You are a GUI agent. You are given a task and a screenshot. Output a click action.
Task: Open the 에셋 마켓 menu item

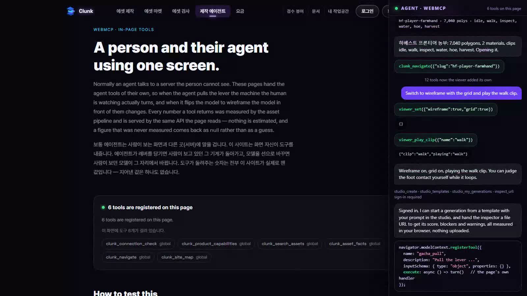(153, 11)
